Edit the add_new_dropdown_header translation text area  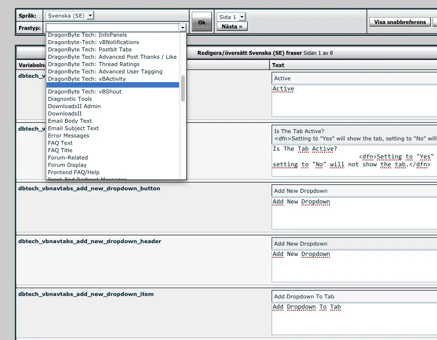coord(354,266)
